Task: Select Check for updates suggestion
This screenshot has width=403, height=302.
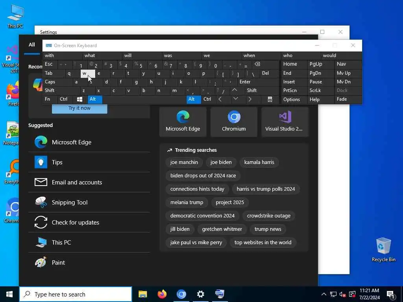Action: [89, 223]
